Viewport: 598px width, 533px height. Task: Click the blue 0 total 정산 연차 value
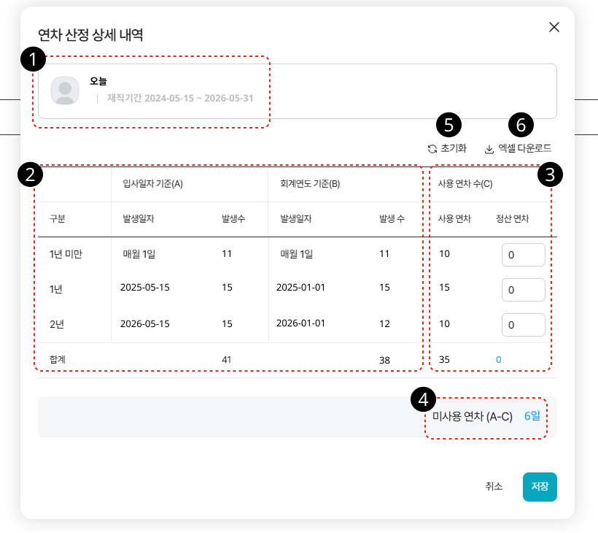coord(499,359)
